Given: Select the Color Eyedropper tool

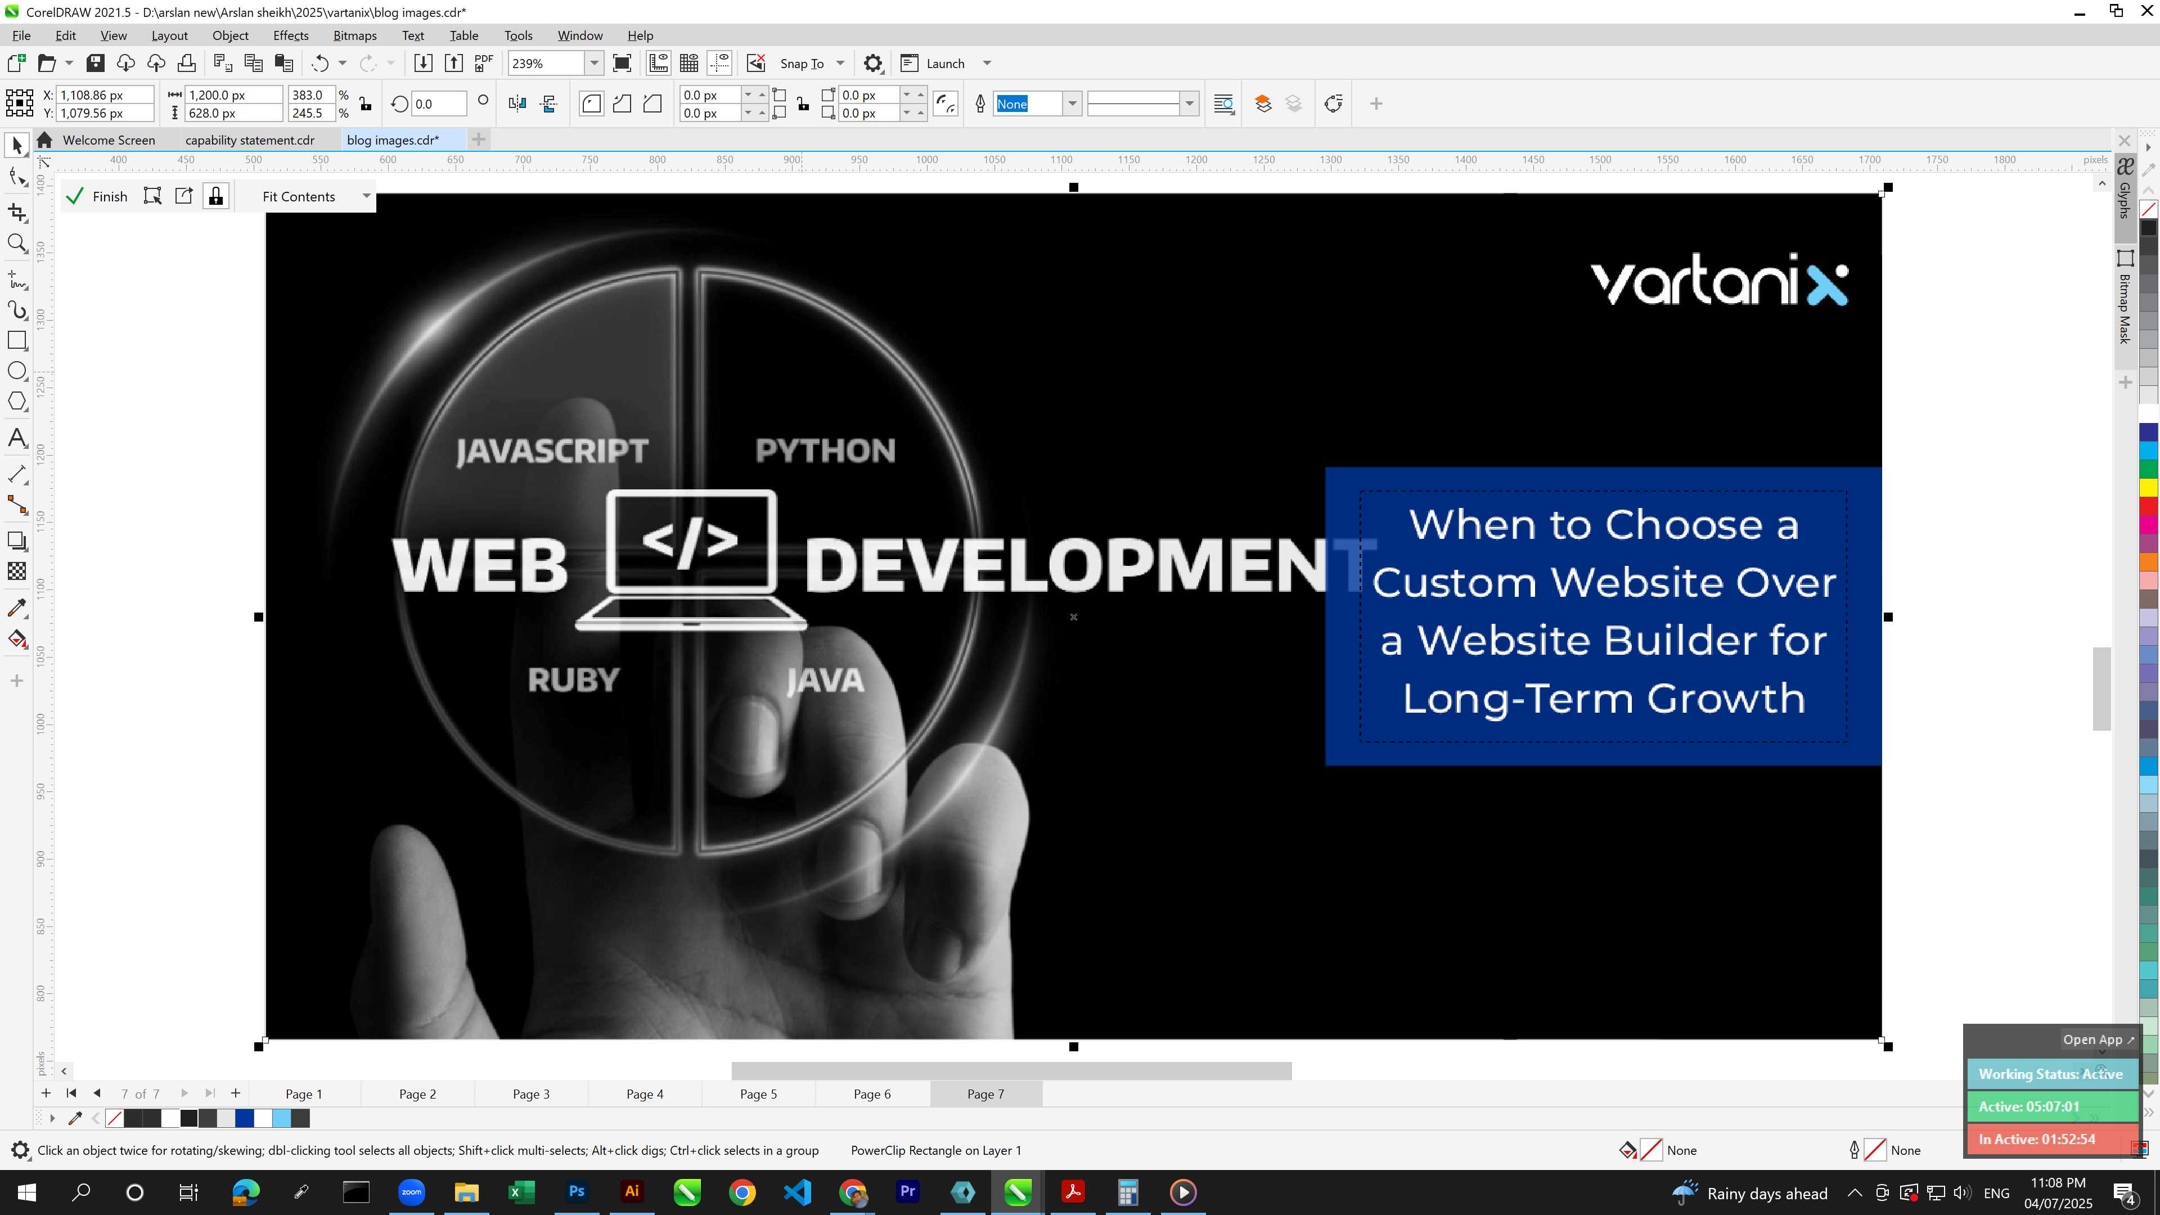Looking at the screenshot, I should pos(17,608).
